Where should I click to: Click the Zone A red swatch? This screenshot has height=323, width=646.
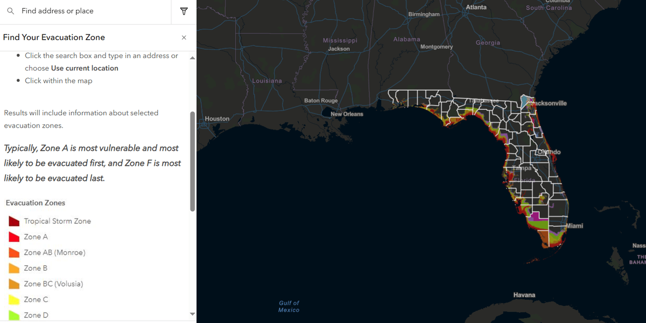[x=14, y=237]
